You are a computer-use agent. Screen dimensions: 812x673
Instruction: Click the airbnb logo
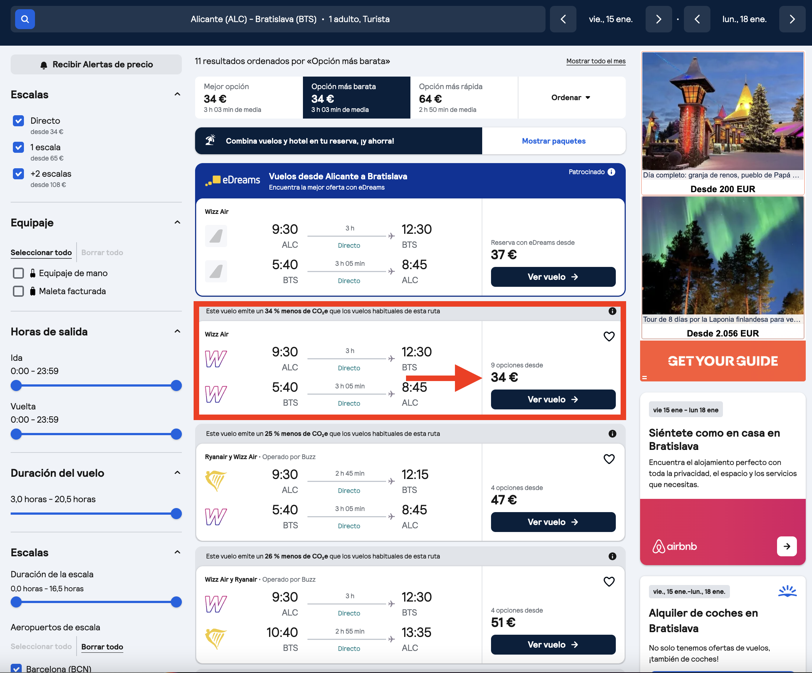[x=674, y=546]
